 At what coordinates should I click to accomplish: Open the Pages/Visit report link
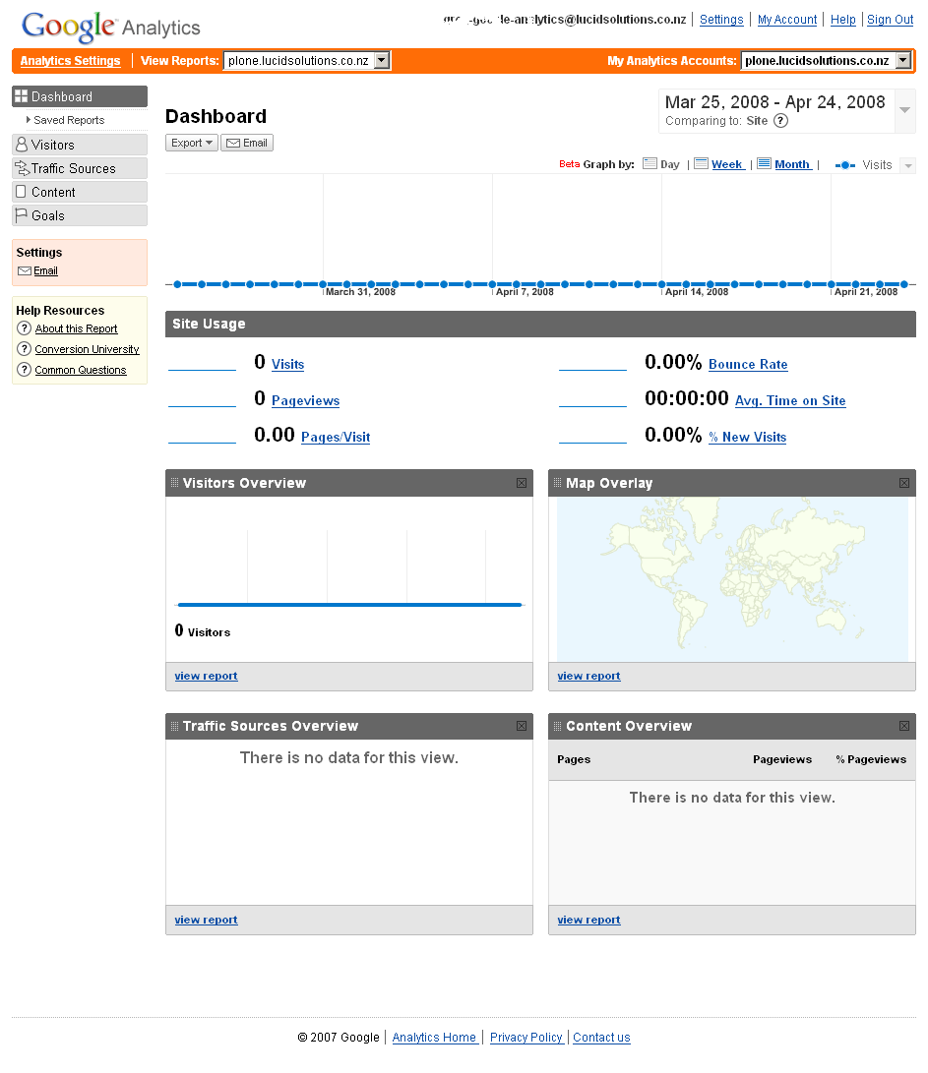[336, 438]
